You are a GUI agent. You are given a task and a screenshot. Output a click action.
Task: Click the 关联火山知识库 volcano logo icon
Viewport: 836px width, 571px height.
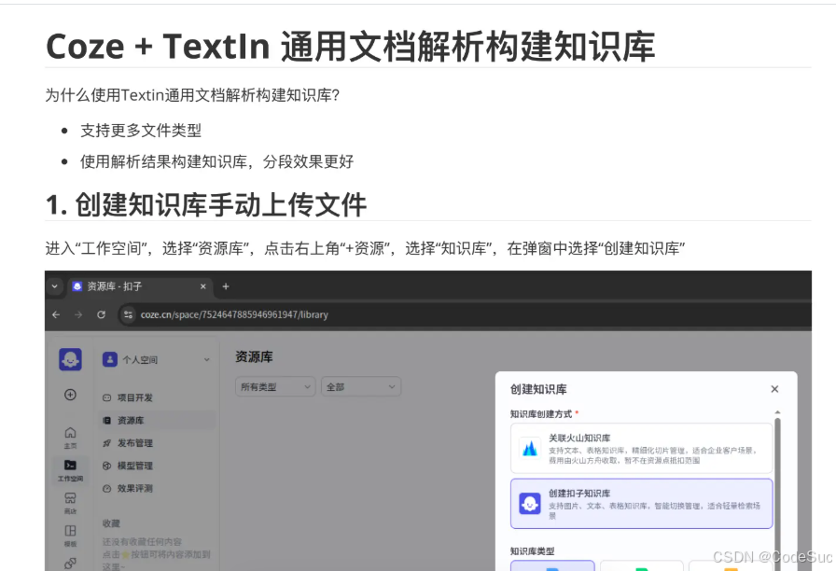pos(530,448)
